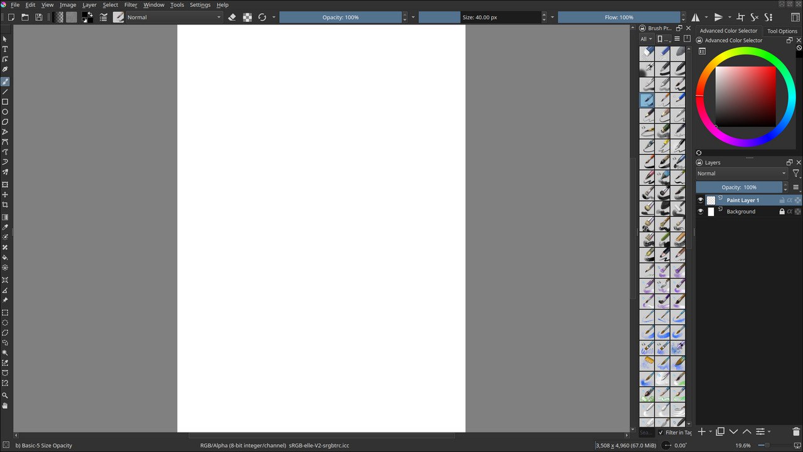Select the Crop tool

pyautogui.click(x=5, y=205)
